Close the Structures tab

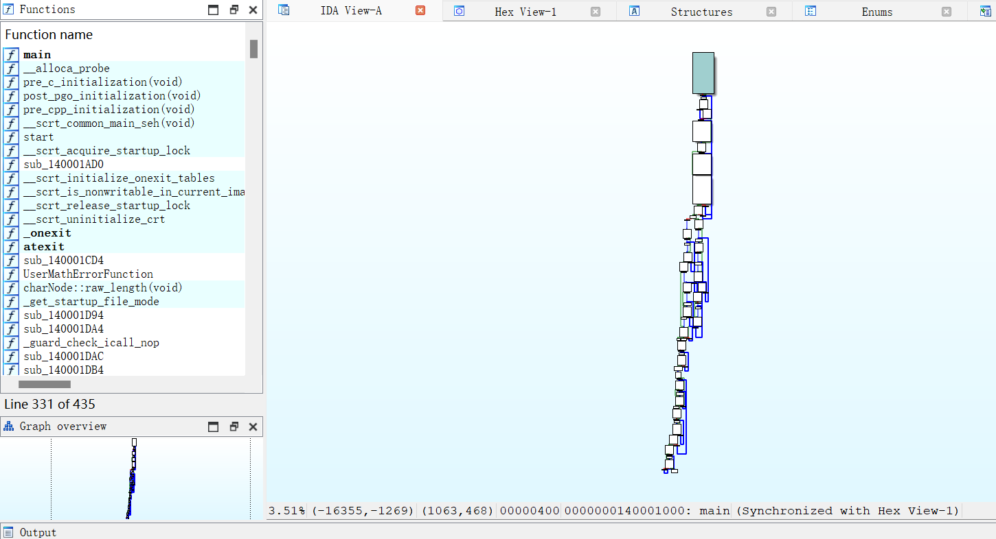771,12
